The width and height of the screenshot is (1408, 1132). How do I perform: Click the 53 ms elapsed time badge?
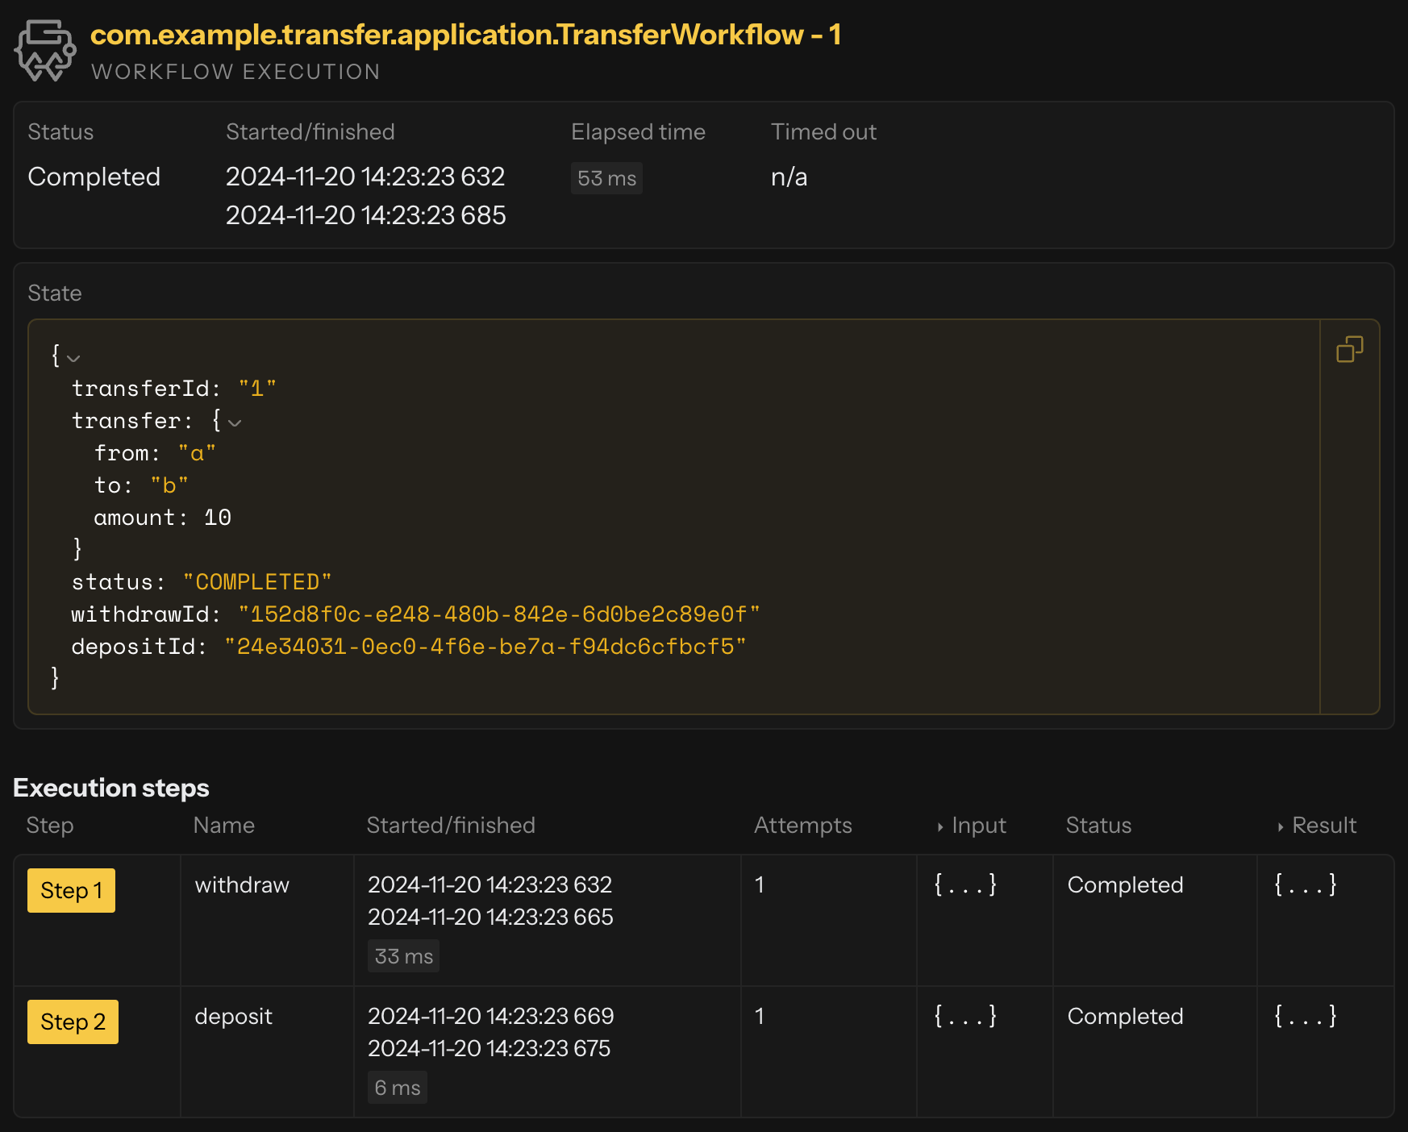pyautogui.click(x=606, y=178)
